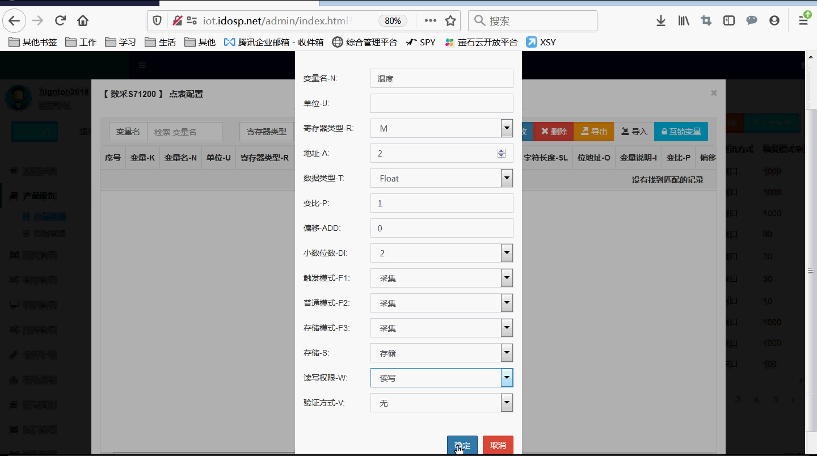
Task: Click the 确定 confirm button
Action: pyautogui.click(x=462, y=445)
